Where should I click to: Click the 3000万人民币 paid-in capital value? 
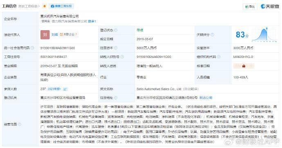[243, 48]
